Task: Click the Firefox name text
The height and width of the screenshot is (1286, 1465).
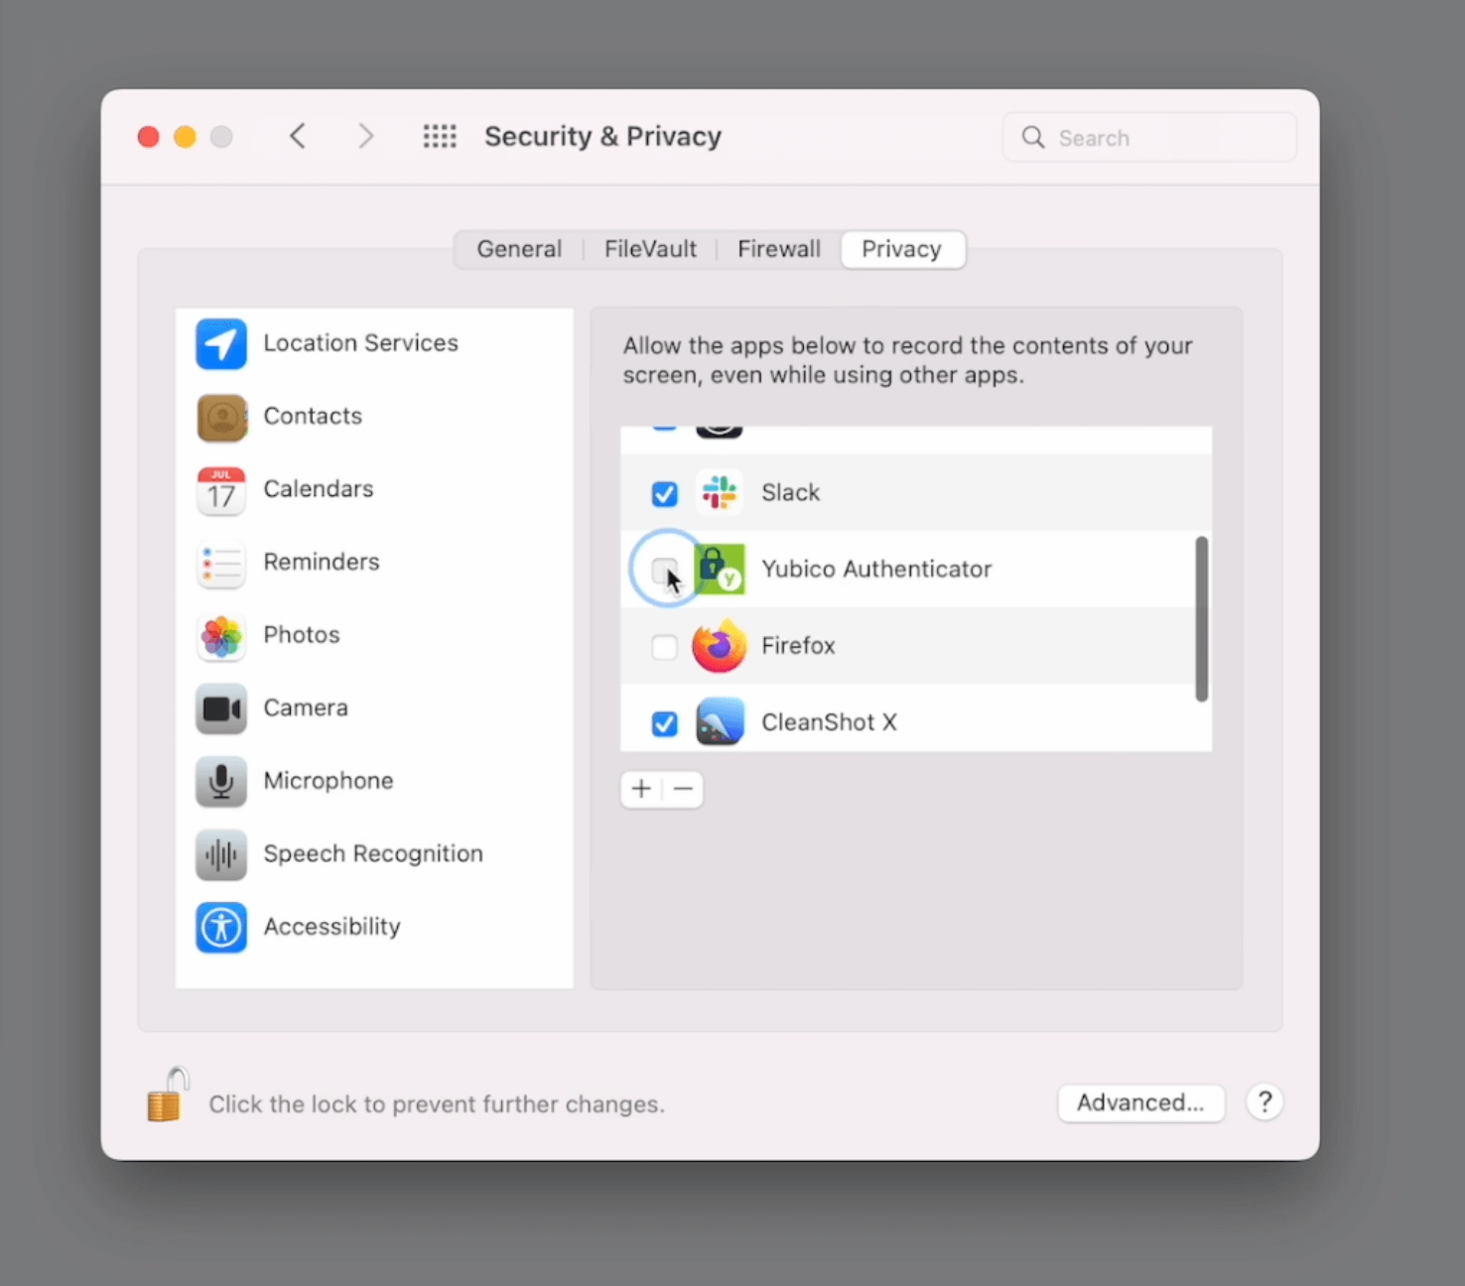Action: click(x=799, y=646)
